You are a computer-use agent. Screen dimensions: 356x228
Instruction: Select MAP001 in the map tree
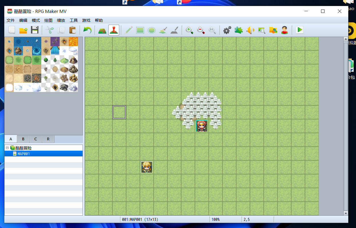point(44,154)
